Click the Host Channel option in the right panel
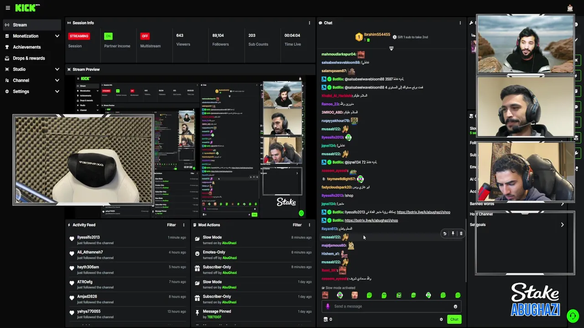This screenshot has height=328, width=584. coord(482,214)
